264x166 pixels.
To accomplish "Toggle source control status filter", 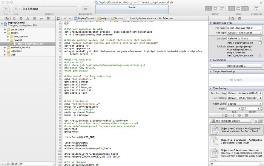I will pyautogui.click(x=12, y=164).
